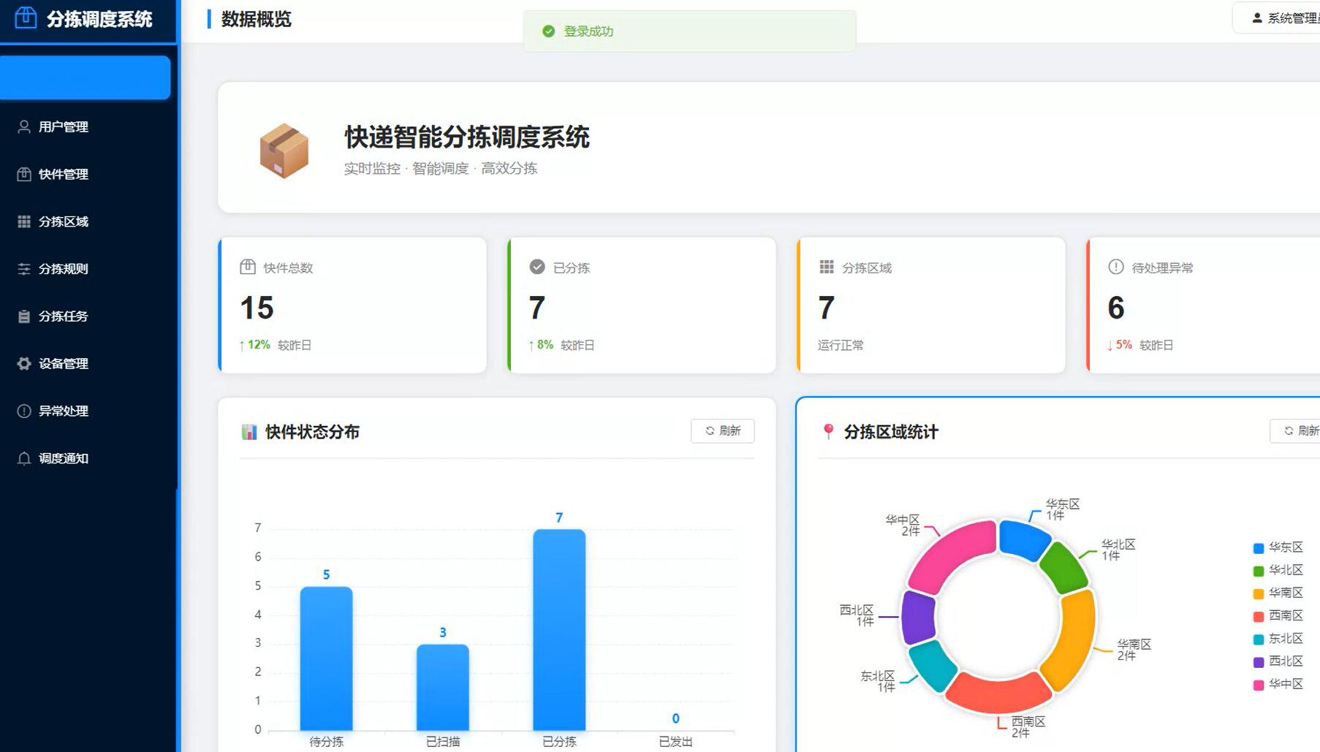The height and width of the screenshot is (752, 1320).
Task: Click the 分拣区域 grid icon in sidebar
Action: [24, 222]
